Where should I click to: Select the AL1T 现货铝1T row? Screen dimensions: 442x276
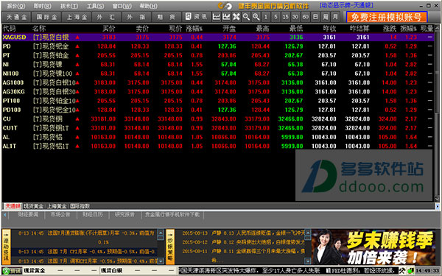(x=218, y=146)
